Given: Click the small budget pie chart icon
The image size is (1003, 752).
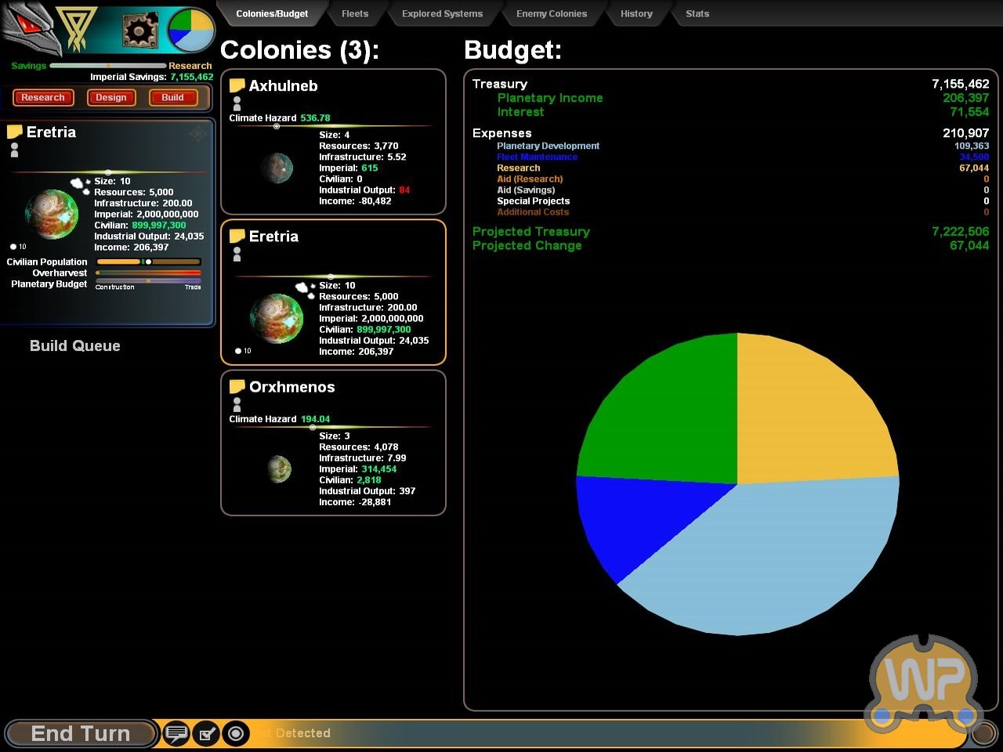Looking at the screenshot, I should pyautogui.click(x=191, y=31).
